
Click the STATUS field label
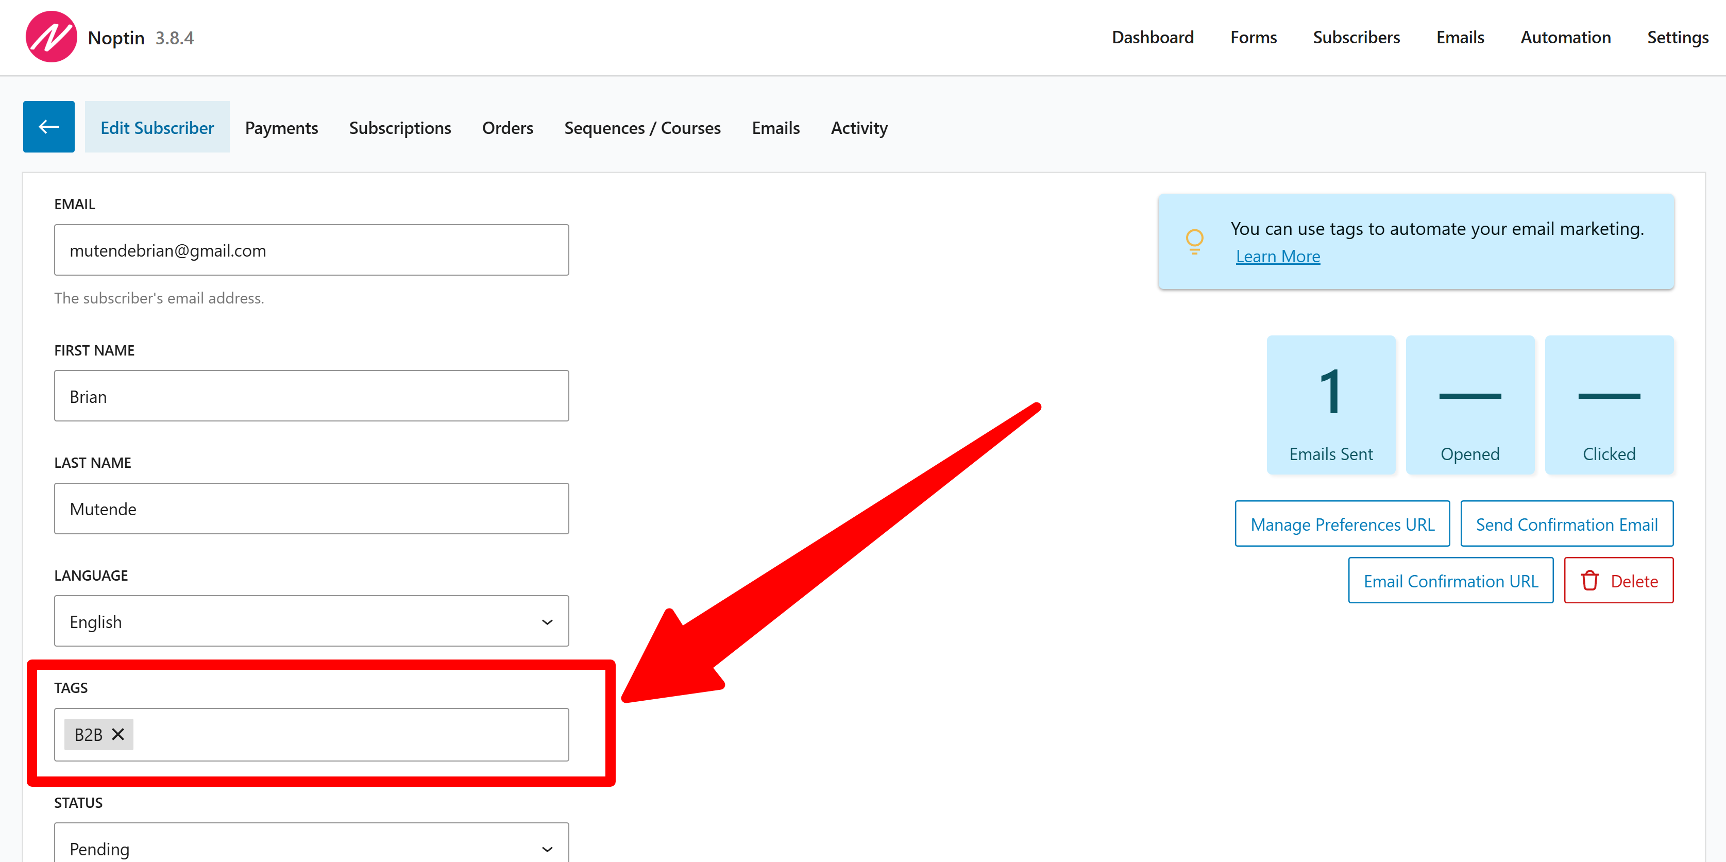tap(78, 803)
